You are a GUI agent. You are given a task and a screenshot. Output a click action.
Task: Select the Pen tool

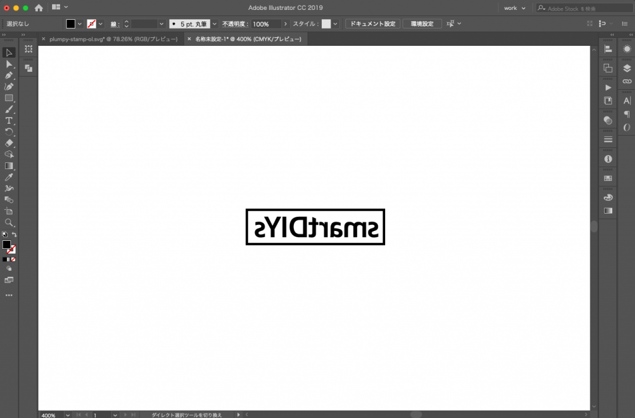pos(9,75)
